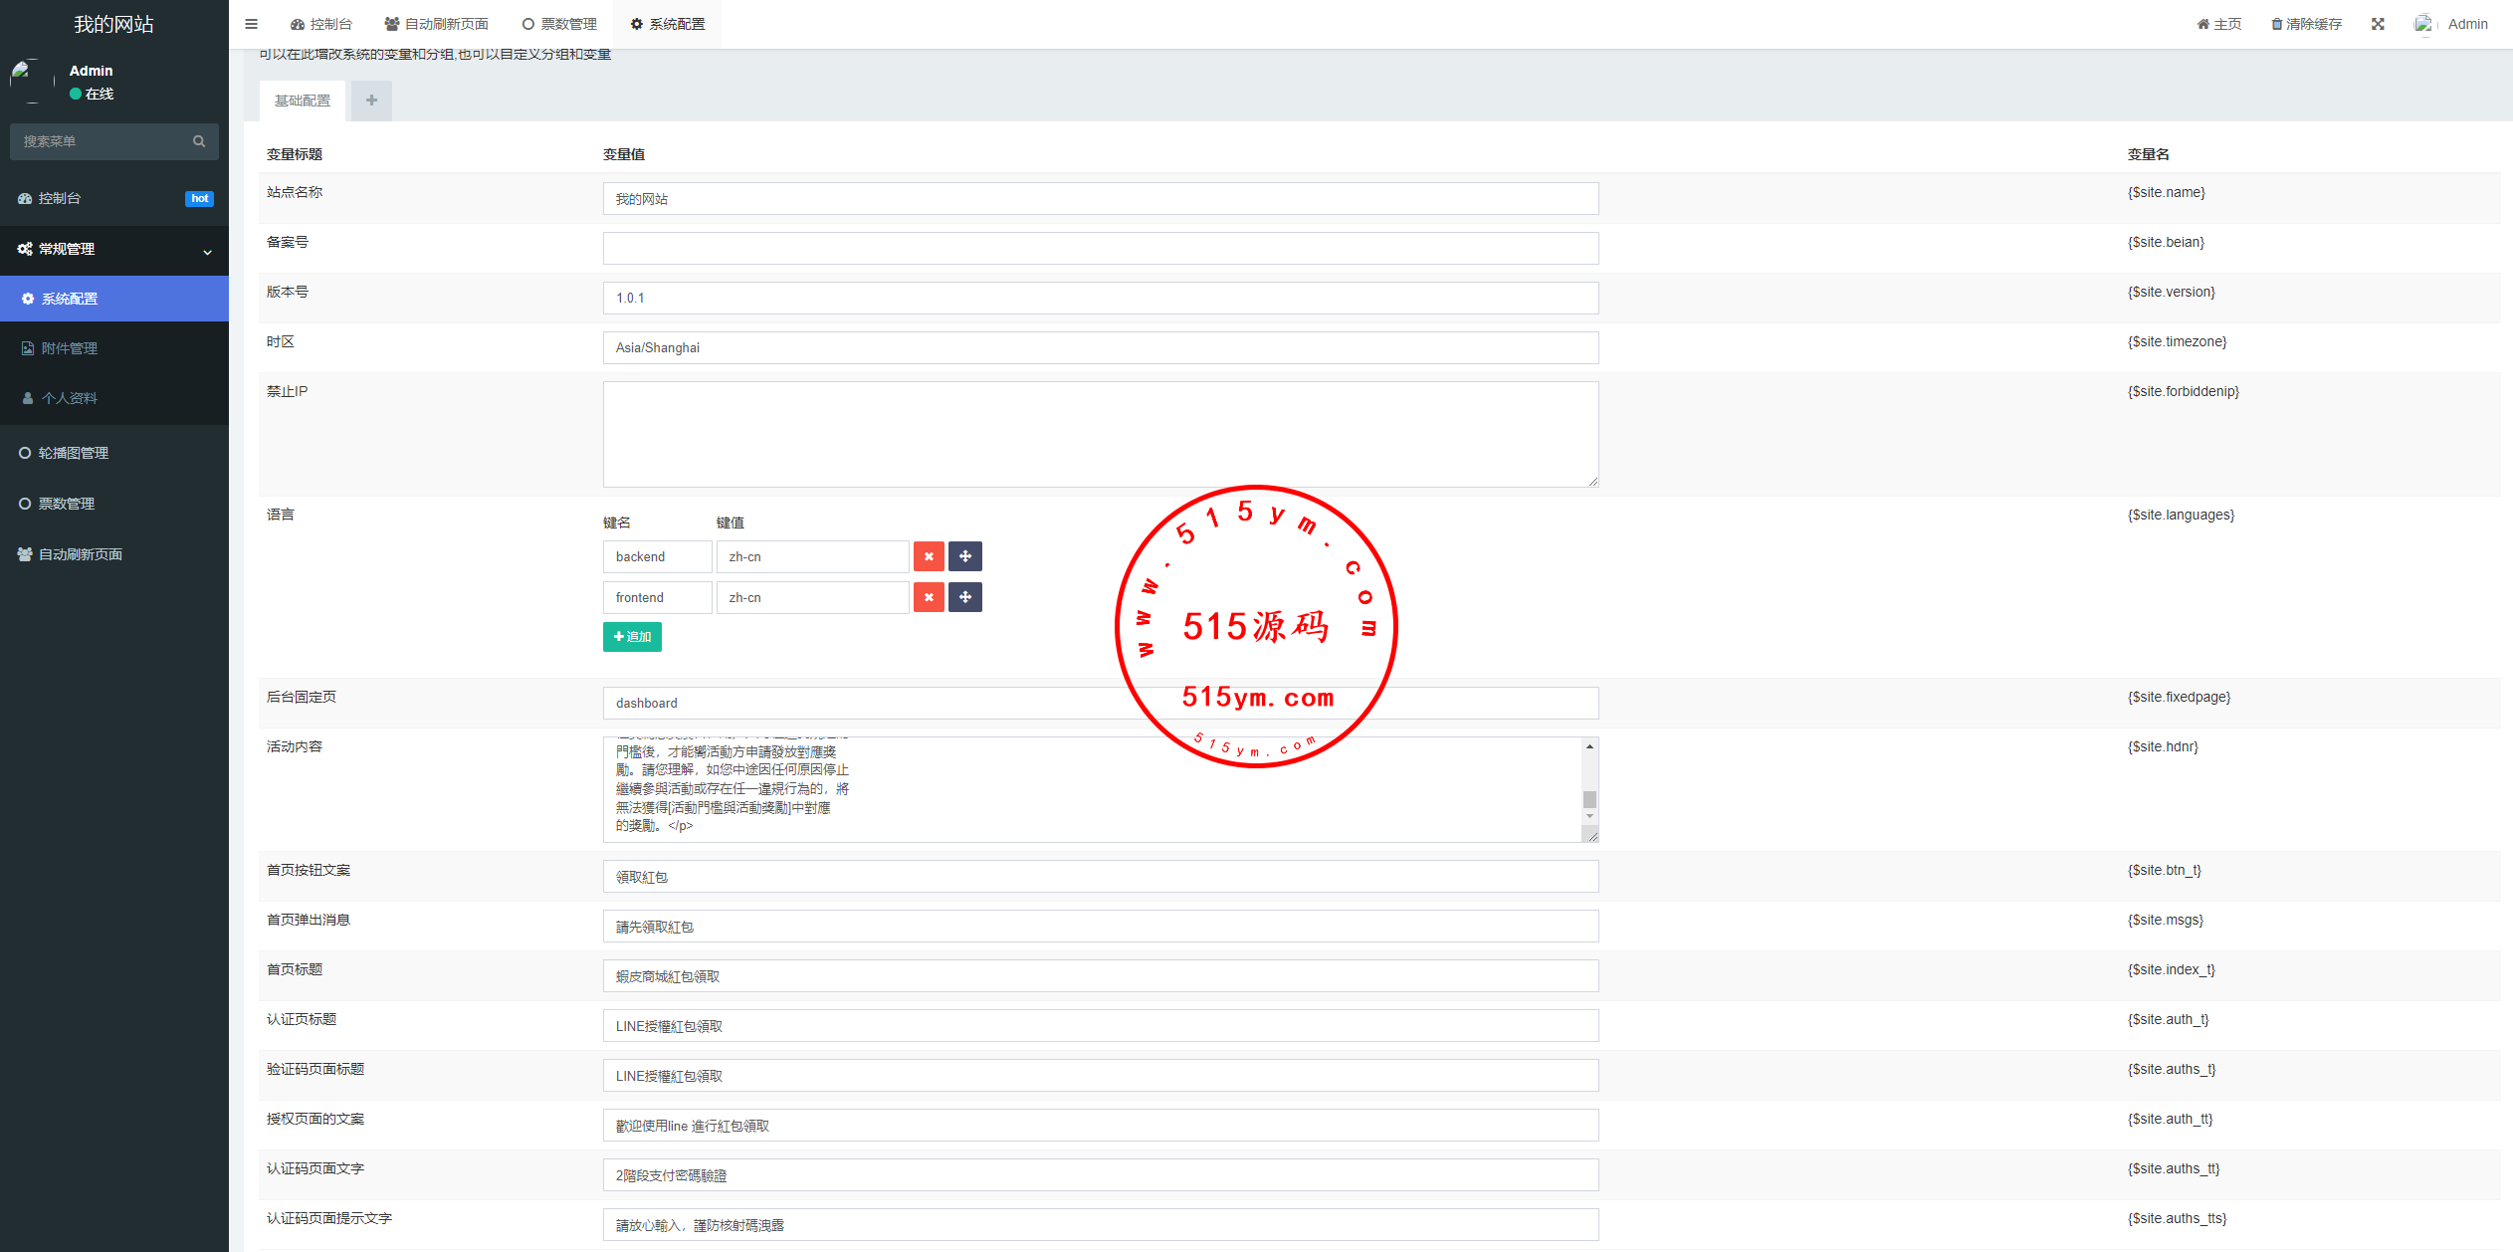Go to the 主页 home link
This screenshot has width=2513, height=1252.
[2219, 24]
